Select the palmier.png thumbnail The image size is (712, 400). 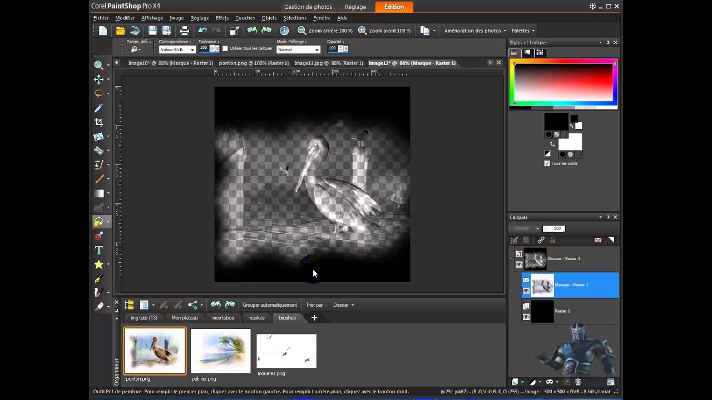click(x=221, y=351)
